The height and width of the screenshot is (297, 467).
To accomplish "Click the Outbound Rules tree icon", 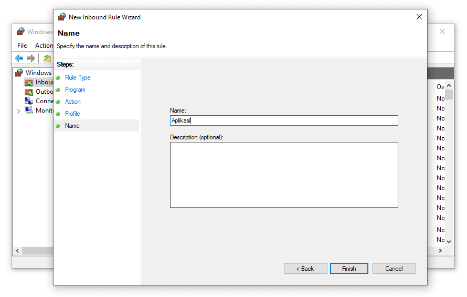I will click(x=29, y=92).
